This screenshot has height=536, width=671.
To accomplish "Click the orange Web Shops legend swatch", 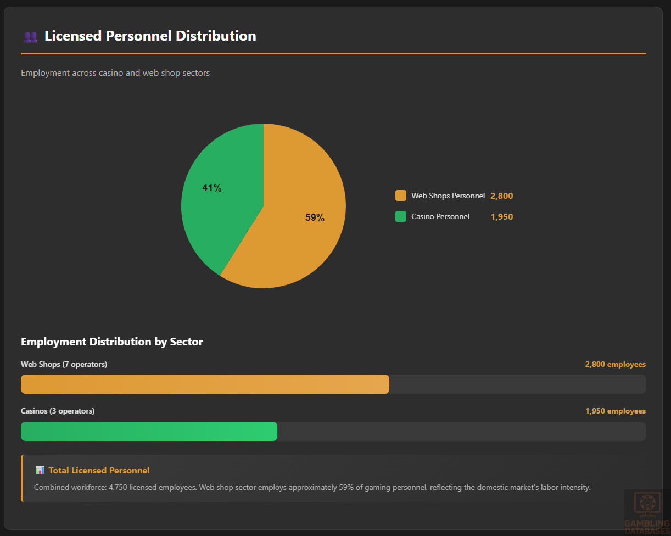I will (x=401, y=196).
